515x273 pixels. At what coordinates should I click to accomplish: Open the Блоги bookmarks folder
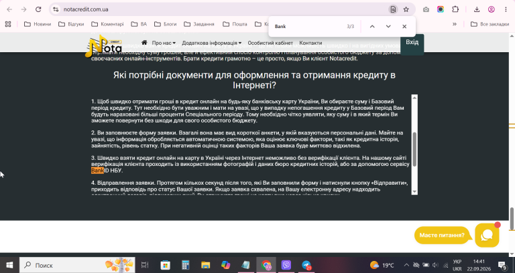pyautogui.click(x=165, y=24)
